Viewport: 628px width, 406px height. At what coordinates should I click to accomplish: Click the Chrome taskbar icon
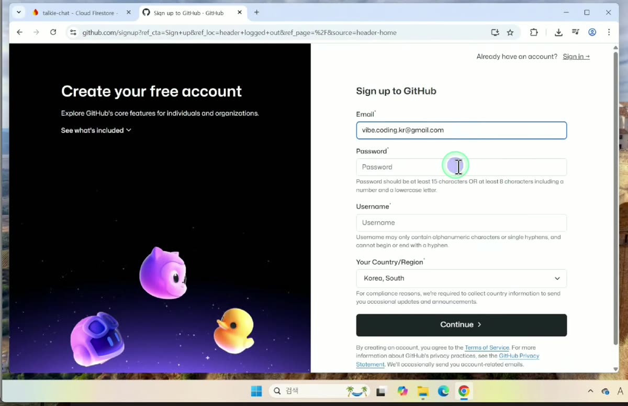tap(464, 391)
